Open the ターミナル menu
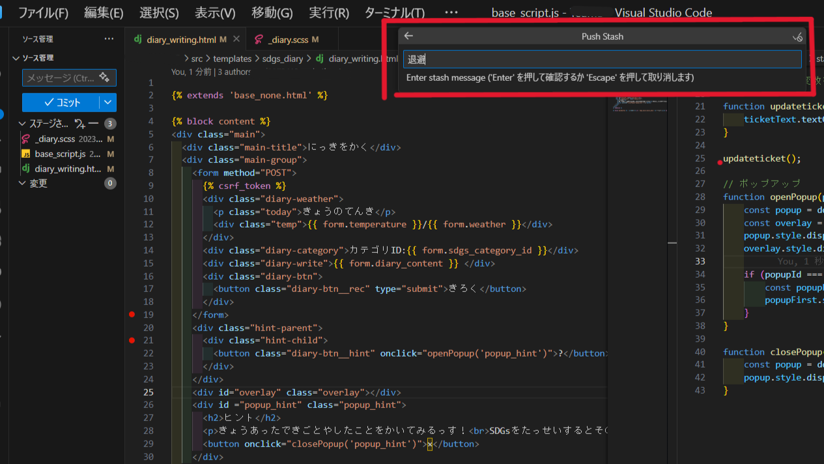This screenshot has width=824, height=464. [393, 12]
